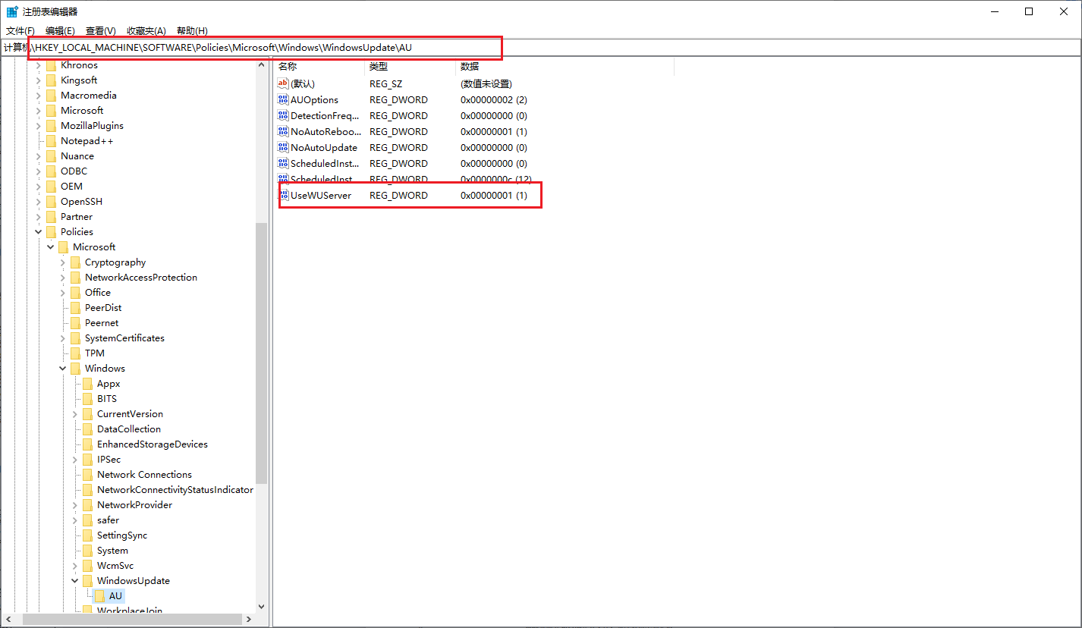The image size is (1082, 628).
Task: Sort values by the 名称 column header
Action: point(288,66)
